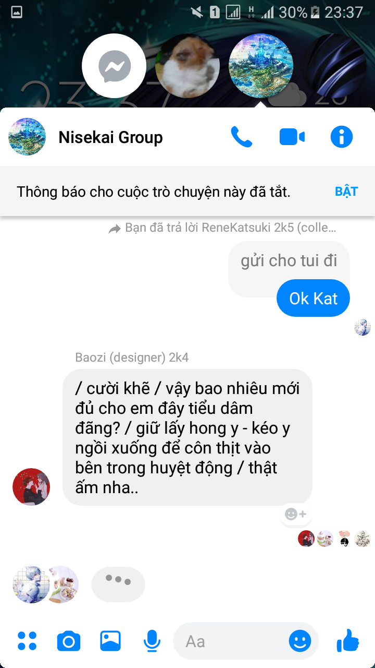
Task: Switch to the hamster chat head
Action: click(187, 66)
